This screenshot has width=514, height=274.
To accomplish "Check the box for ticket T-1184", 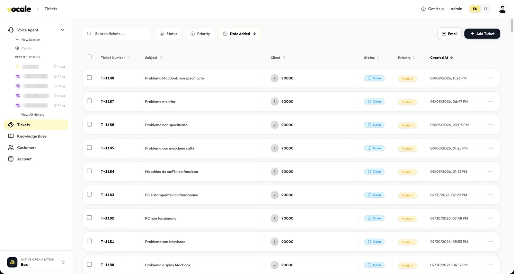I will (x=89, y=171).
